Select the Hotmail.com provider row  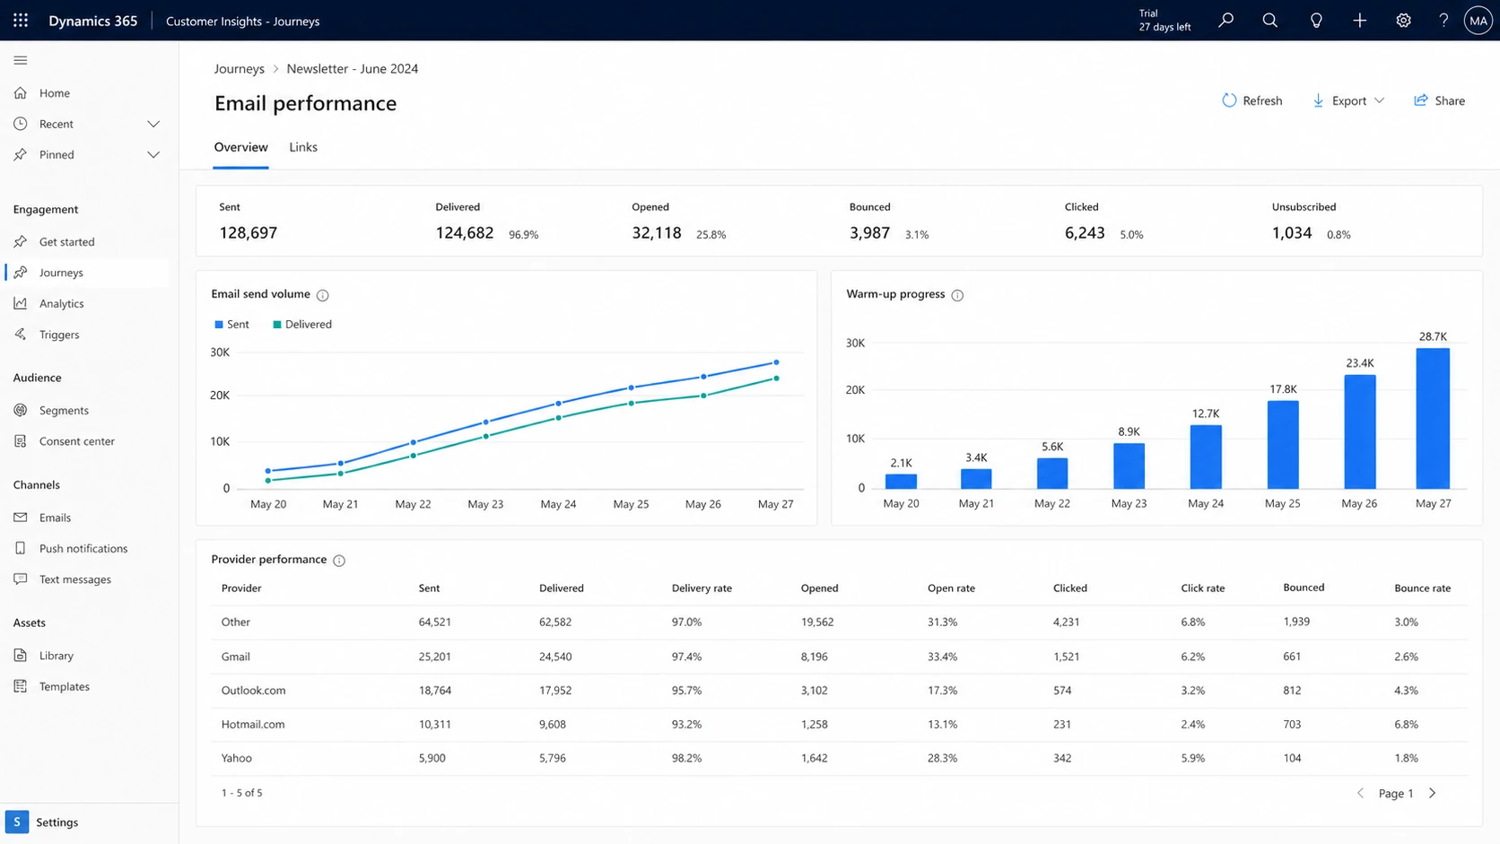[840, 725]
